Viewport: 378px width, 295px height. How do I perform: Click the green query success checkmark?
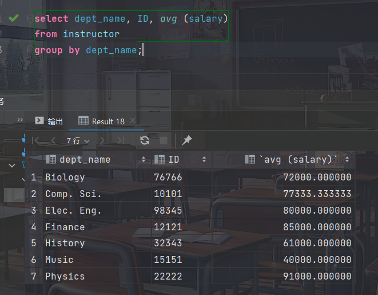click(14, 18)
